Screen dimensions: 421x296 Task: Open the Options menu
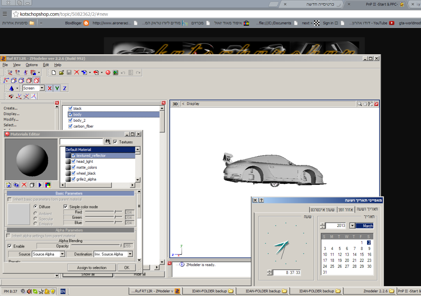[x=32, y=65]
